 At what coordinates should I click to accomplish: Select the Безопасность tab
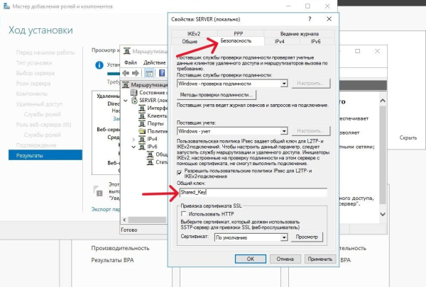(236, 41)
